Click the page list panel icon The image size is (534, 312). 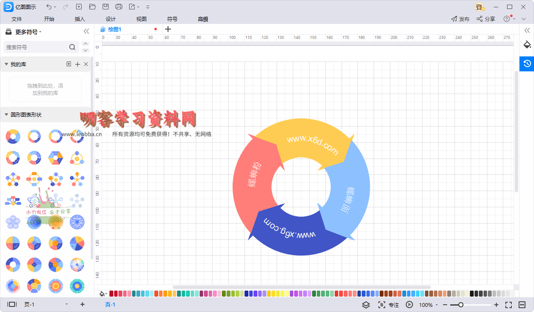point(12,304)
